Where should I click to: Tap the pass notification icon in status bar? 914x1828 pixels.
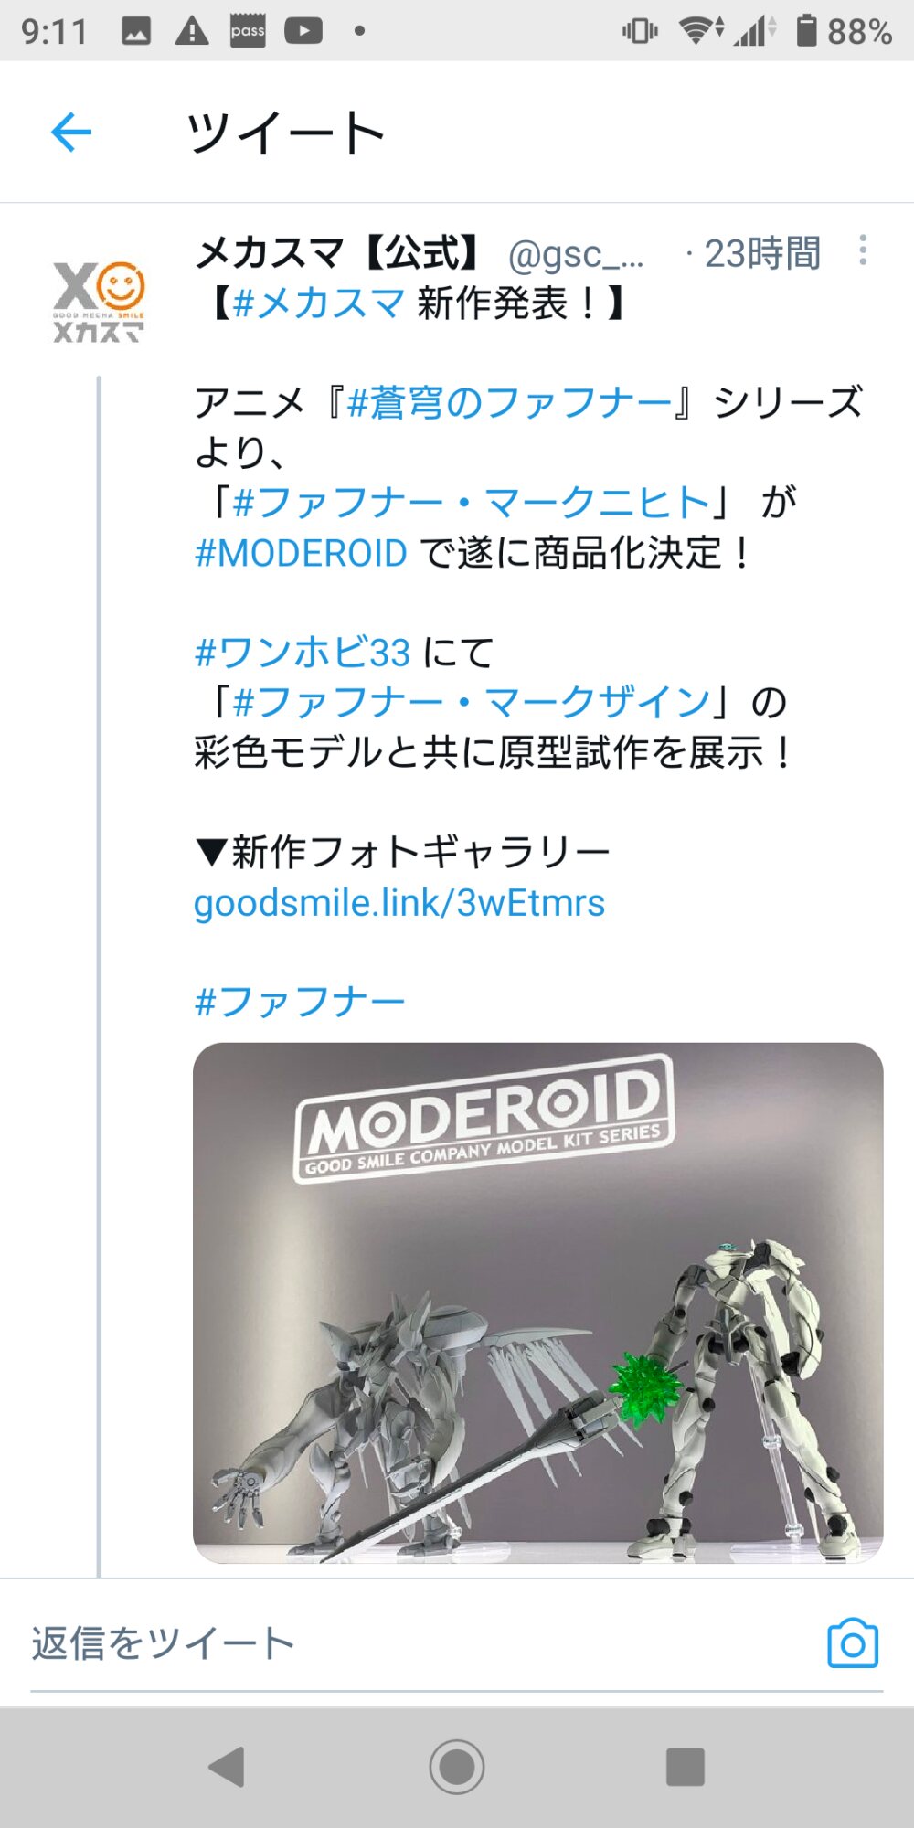tap(248, 31)
